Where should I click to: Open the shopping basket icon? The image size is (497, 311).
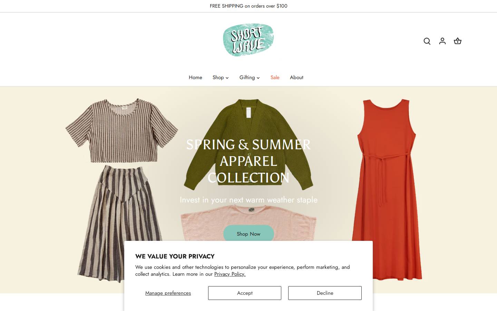point(457,41)
